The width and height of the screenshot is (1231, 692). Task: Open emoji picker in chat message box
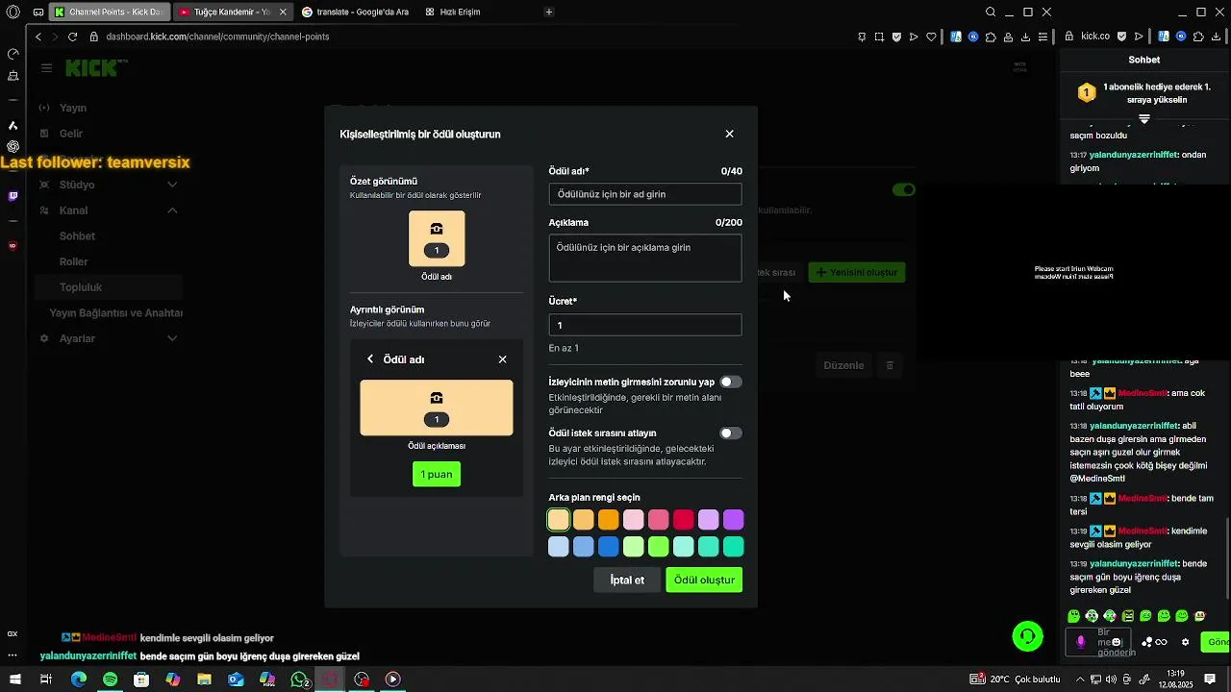pos(1117,642)
